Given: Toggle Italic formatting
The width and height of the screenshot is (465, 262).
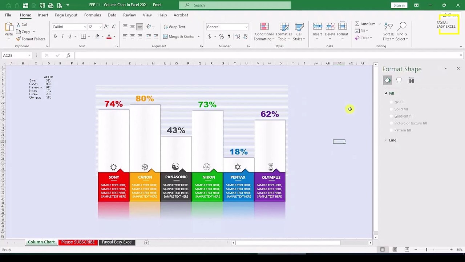Looking at the screenshot, I should (62, 36).
